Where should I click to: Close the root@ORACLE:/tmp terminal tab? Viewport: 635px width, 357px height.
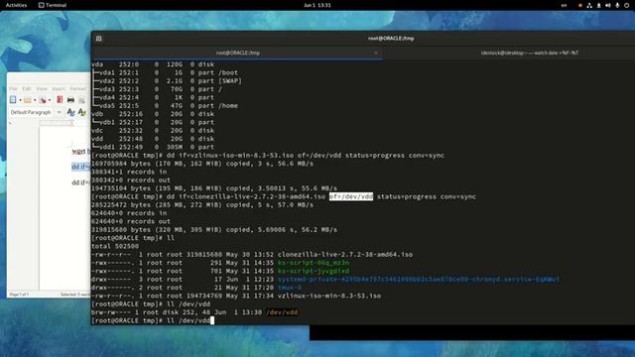click(376, 53)
